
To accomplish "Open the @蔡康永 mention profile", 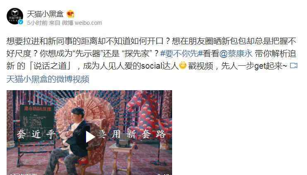I will pyautogui.click(x=236, y=53).
